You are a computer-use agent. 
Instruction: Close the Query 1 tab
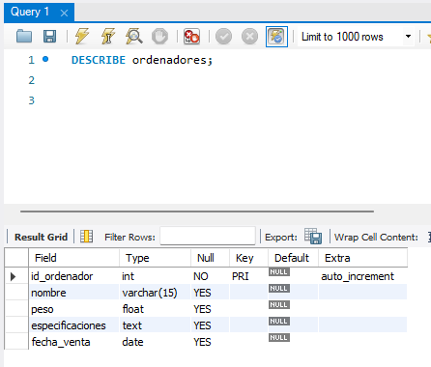coord(64,13)
